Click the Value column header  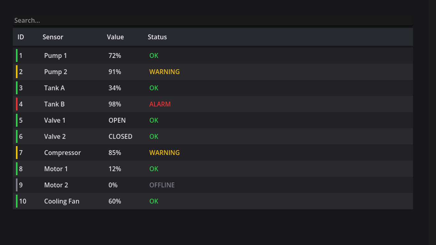[x=115, y=37]
